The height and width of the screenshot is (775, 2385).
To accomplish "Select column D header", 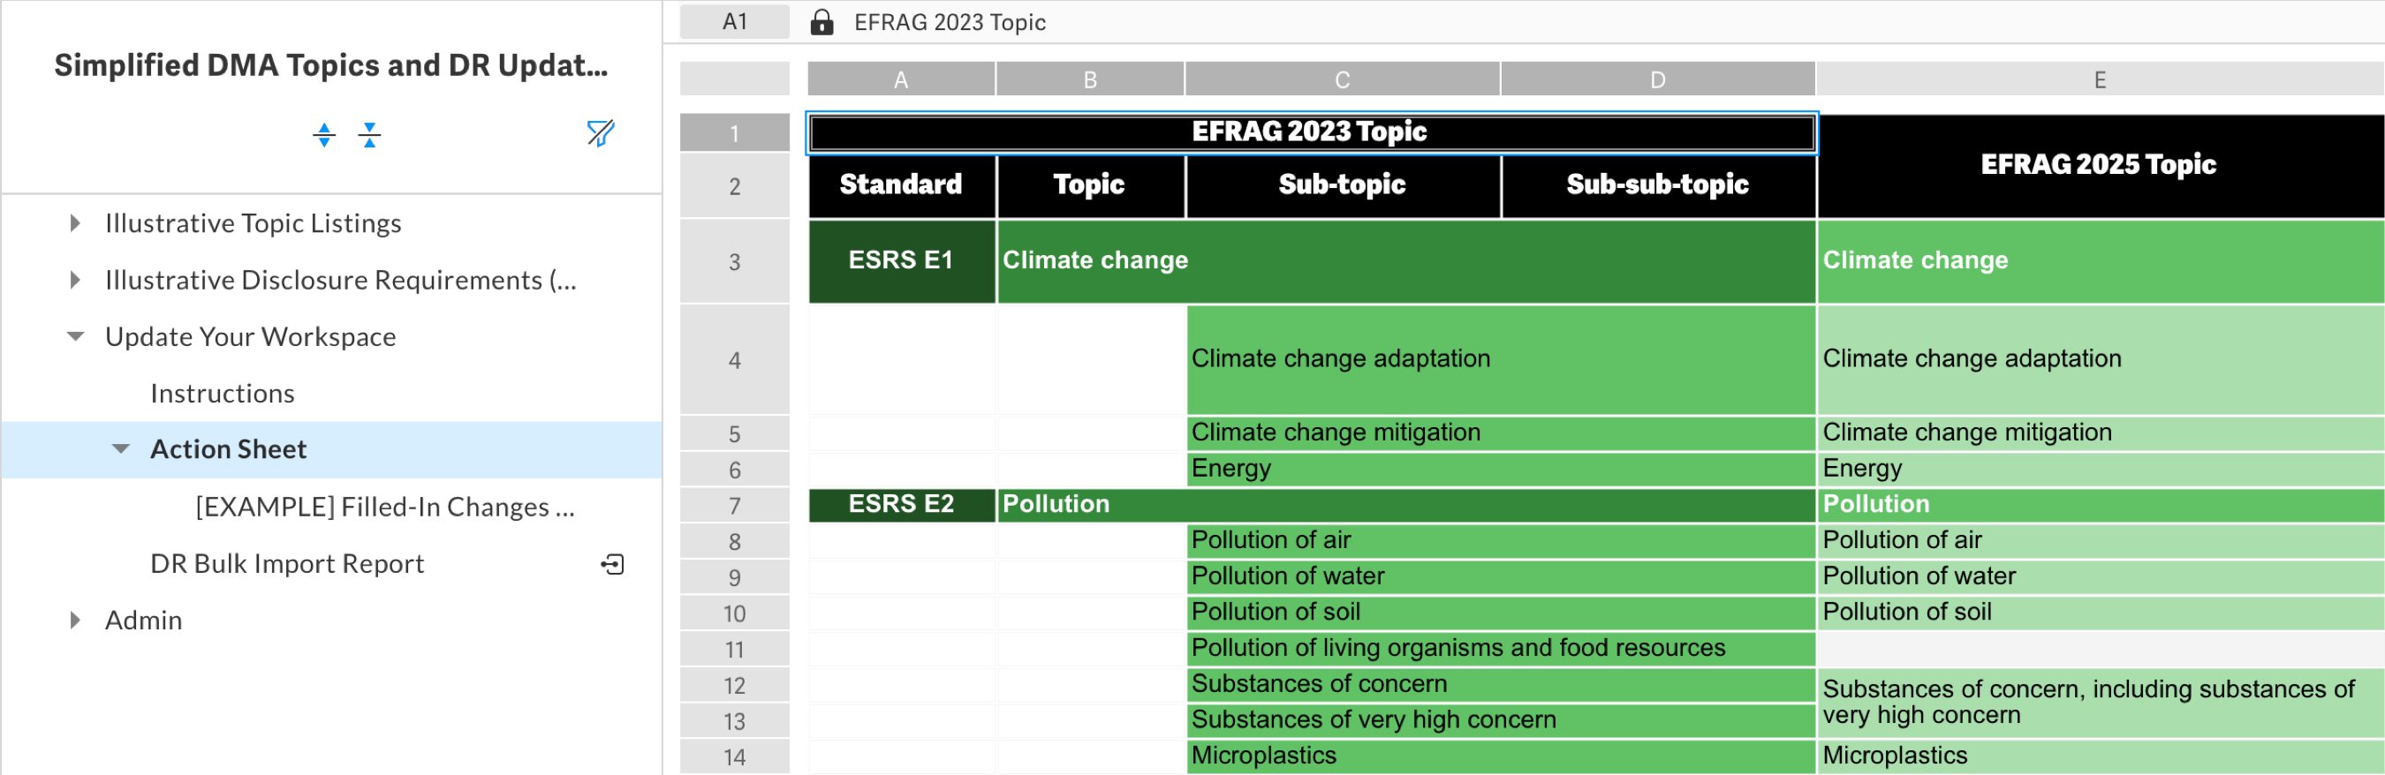I will click(1657, 79).
